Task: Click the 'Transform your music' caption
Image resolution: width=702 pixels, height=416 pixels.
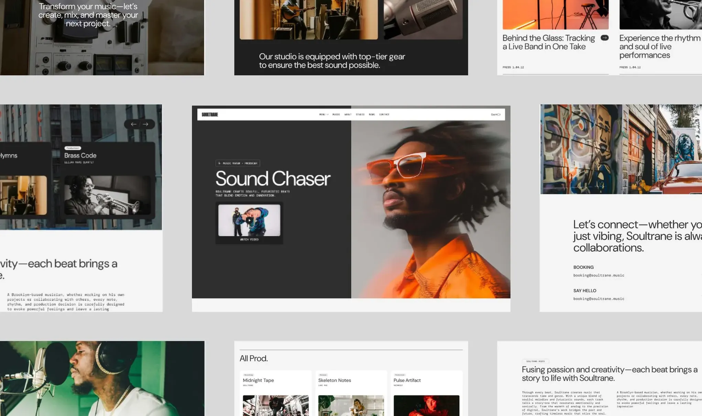Action: click(x=88, y=15)
